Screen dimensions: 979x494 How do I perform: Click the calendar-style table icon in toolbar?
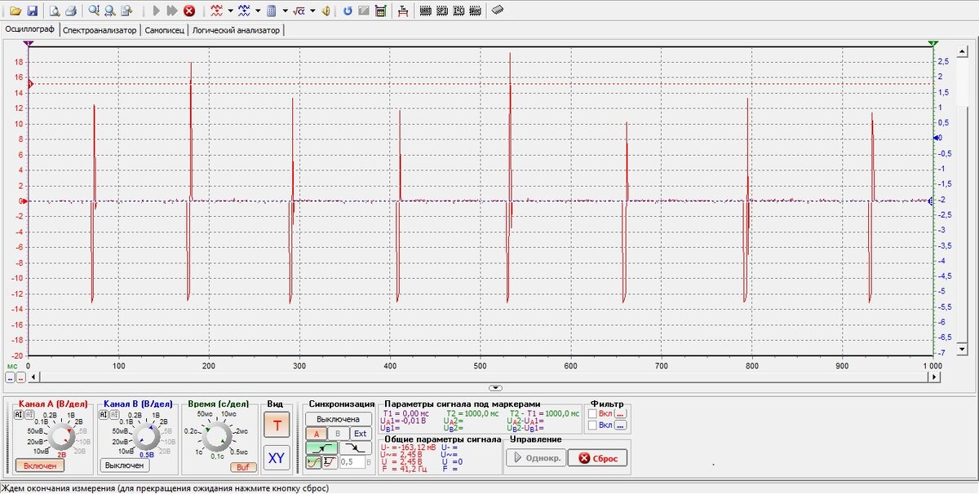coord(380,11)
